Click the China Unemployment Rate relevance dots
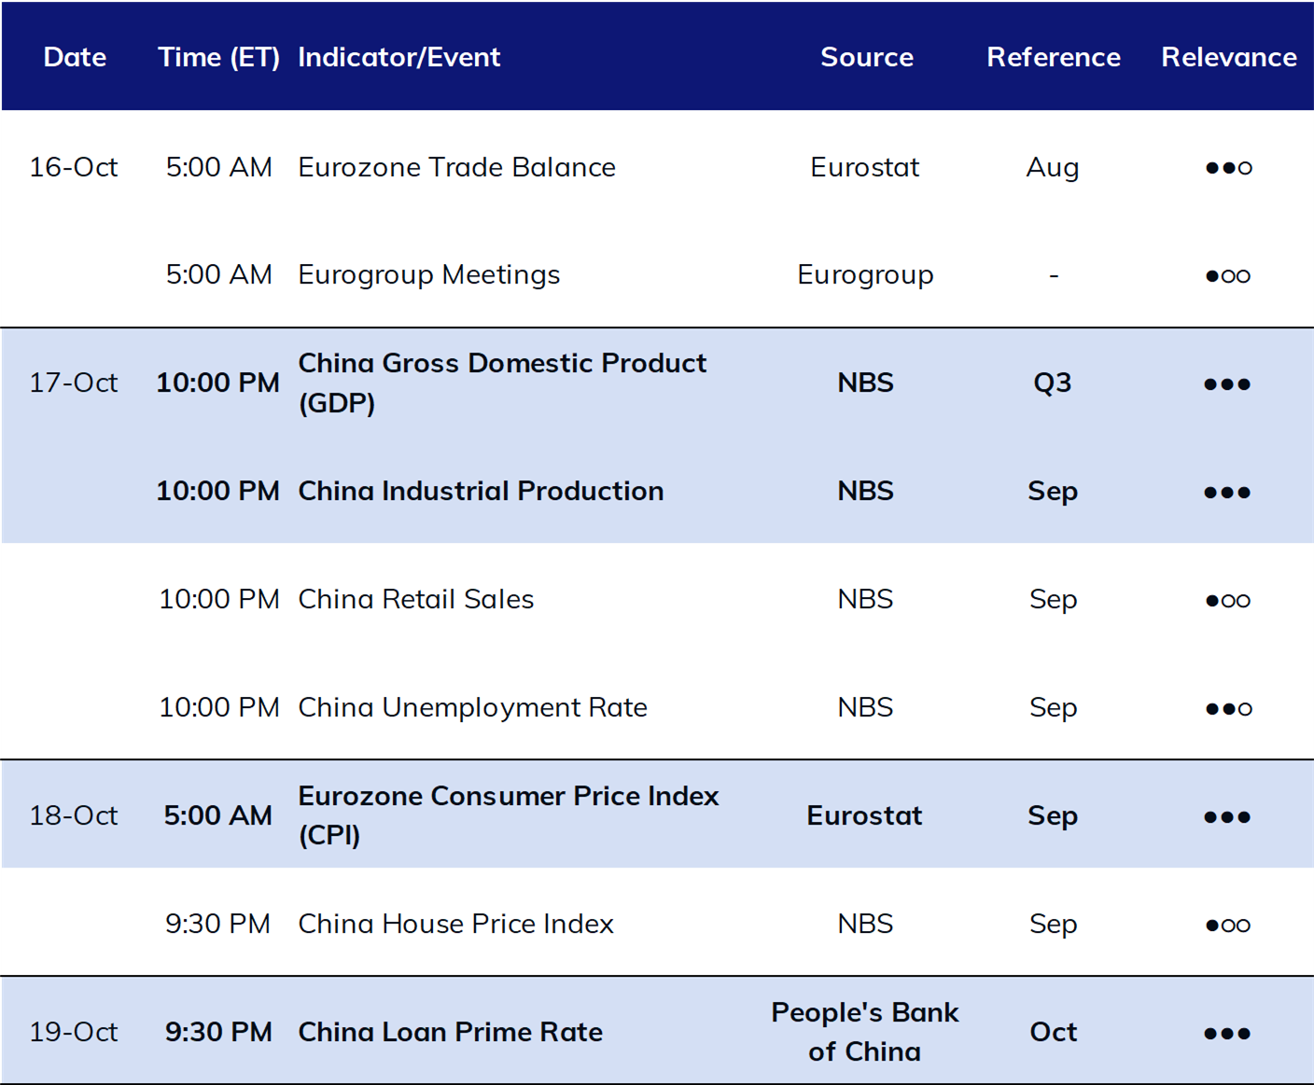Screen dimensions: 1314x1085 tap(1228, 709)
